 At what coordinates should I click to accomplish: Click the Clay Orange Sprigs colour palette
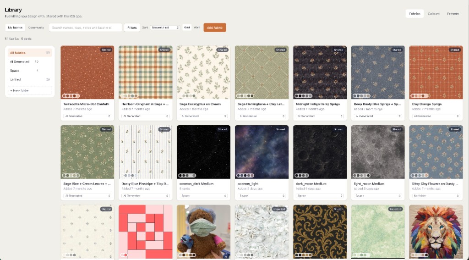click(420, 96)
